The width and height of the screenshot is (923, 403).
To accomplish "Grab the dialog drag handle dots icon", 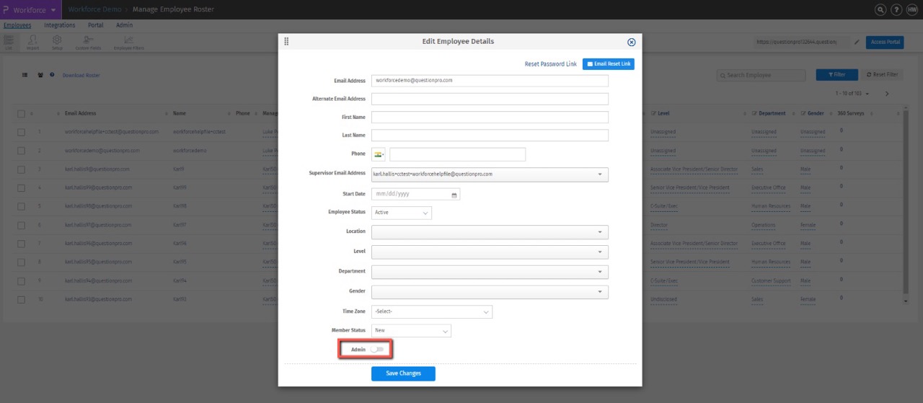I will (x=286, y=42).
